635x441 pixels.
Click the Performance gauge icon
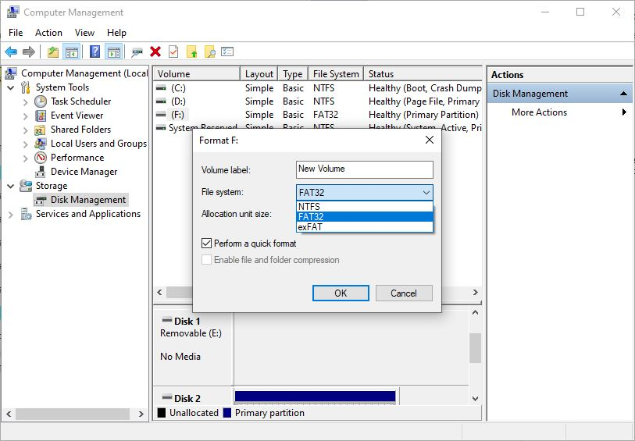[x=41, y=158]
